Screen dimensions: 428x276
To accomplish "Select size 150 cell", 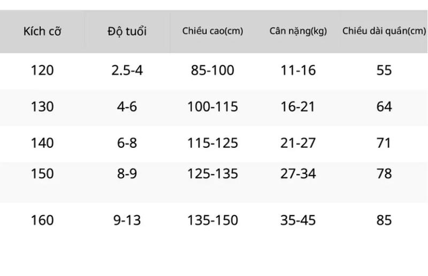I will click(42, 174).
